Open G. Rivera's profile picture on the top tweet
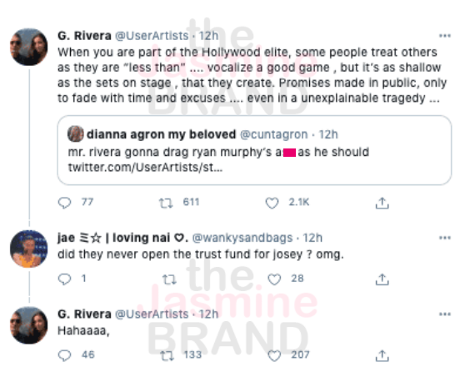 [x=28, y=47]
